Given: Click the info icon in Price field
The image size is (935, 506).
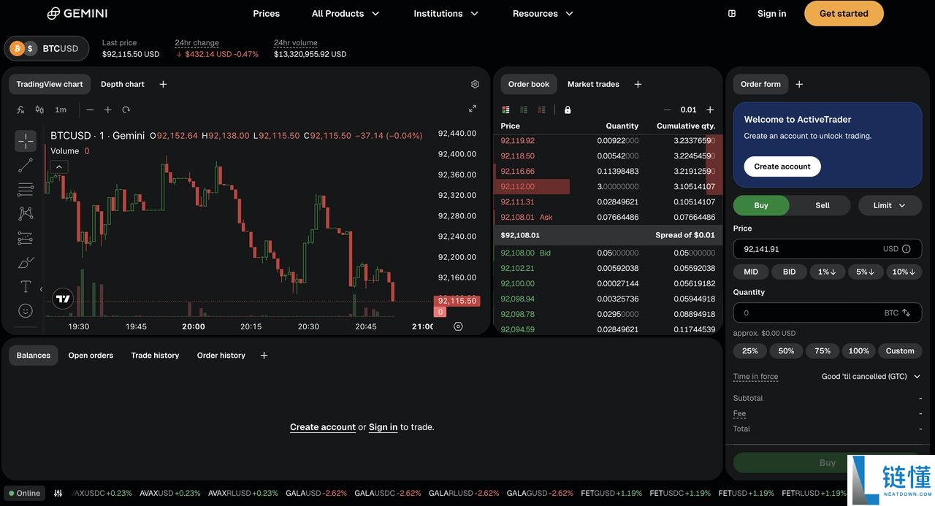Looking at the screenshot, I should (907, 249).
